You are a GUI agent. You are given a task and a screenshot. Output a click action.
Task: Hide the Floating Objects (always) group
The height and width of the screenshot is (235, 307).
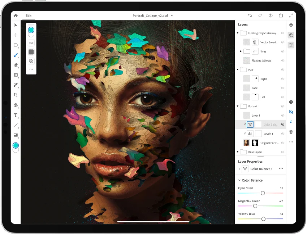pos(282,33)
